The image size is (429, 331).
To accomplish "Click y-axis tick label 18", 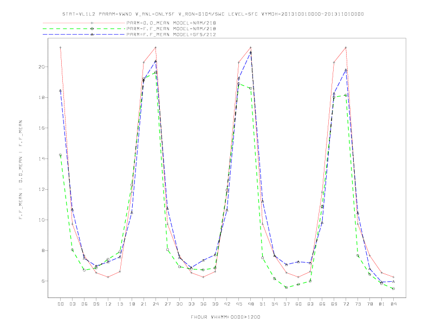I will (41, 97).
